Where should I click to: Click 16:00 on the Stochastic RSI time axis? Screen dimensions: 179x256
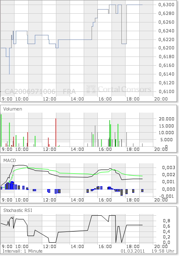[105, 246]
